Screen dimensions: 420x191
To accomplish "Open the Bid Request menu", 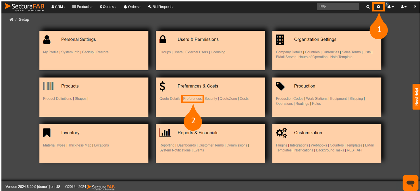I will click(161, 7).
